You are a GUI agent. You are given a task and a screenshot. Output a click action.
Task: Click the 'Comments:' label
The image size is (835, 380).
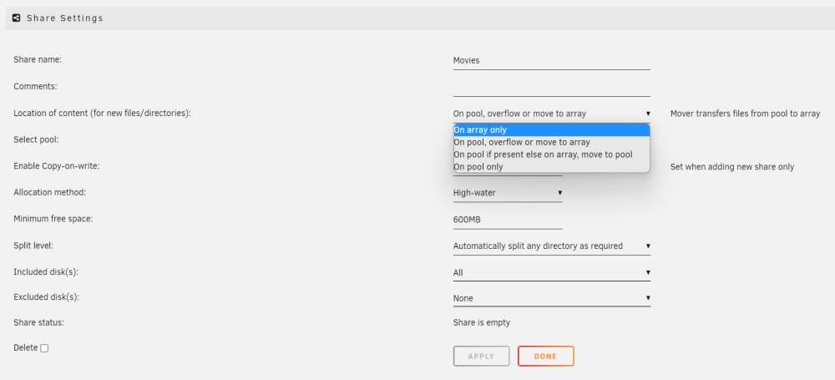point(35,86)
